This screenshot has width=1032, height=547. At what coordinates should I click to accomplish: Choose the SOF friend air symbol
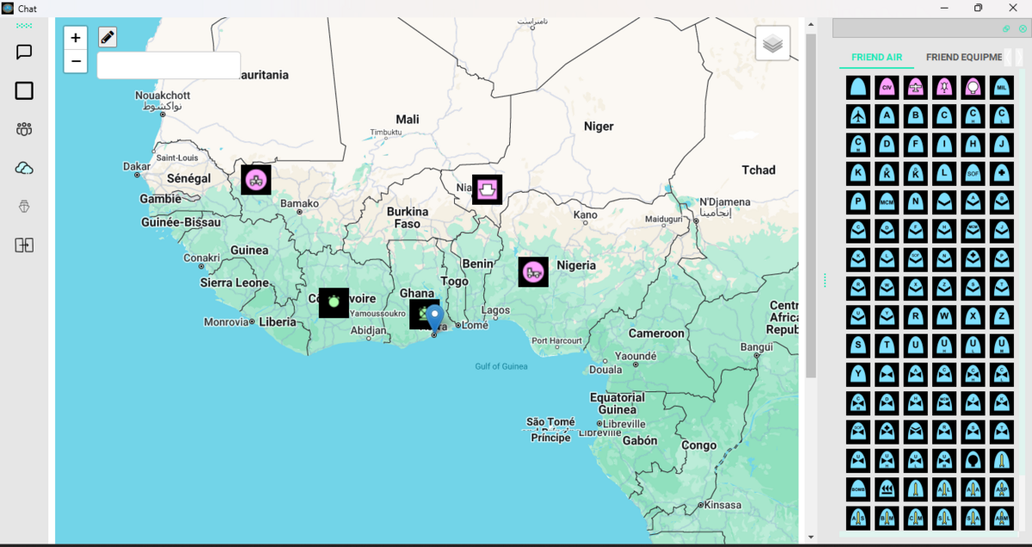tap(972, 173)
